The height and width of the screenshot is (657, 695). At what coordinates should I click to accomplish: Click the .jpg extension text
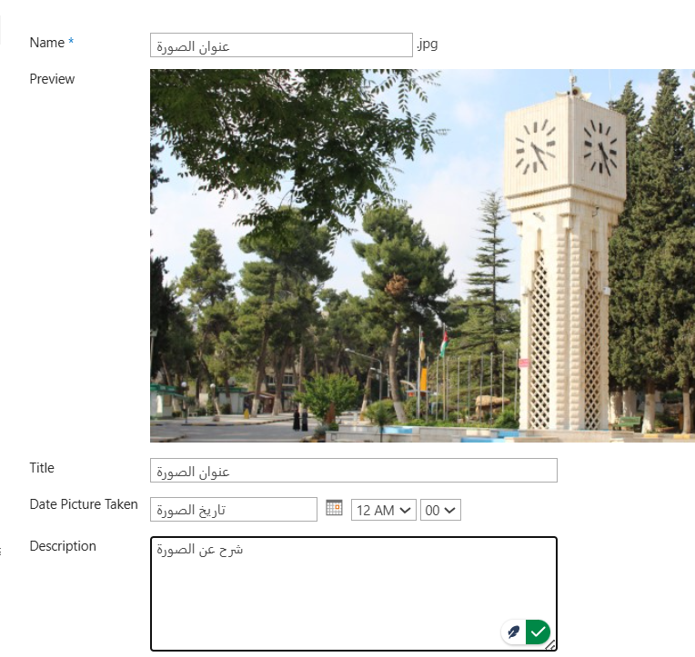[428, 44]
